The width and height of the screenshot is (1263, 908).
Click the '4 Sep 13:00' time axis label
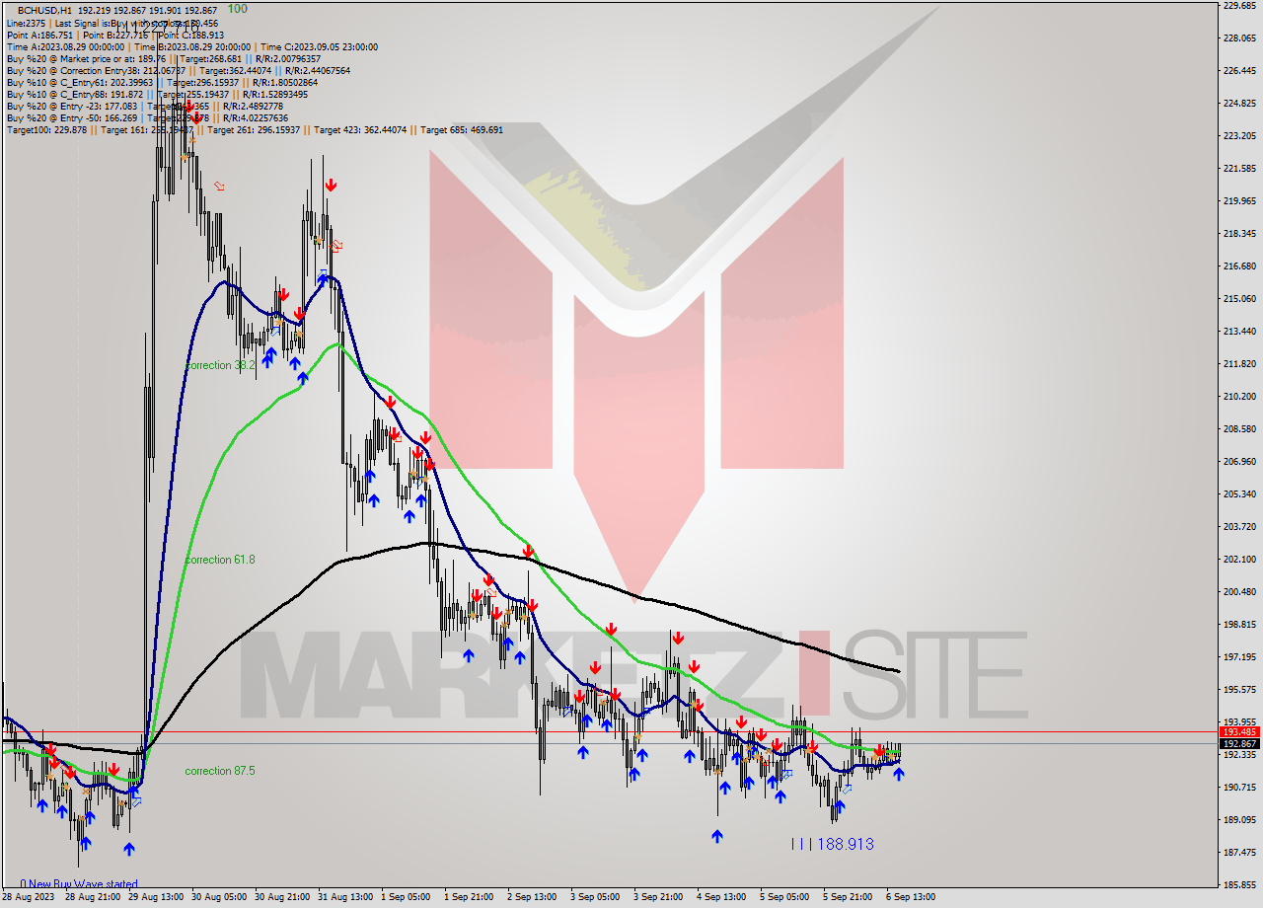[722, 897]
